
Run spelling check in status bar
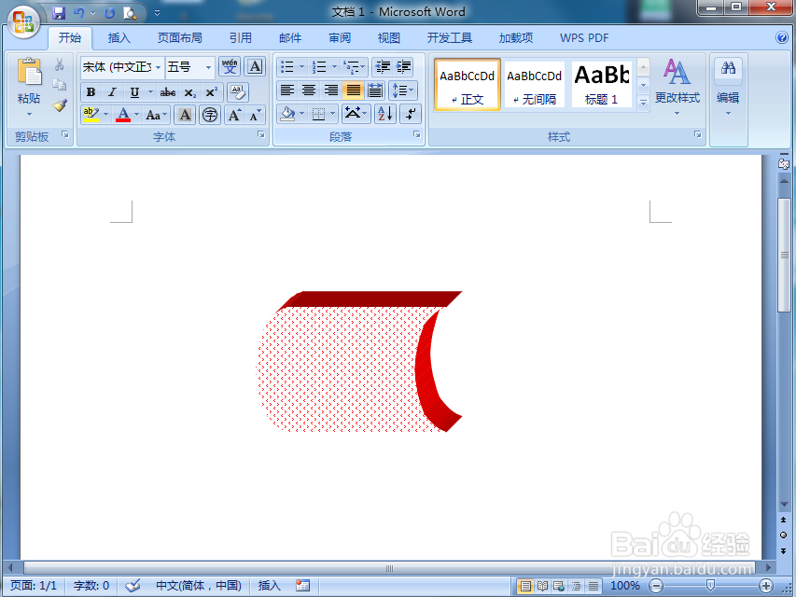[133, 585]
